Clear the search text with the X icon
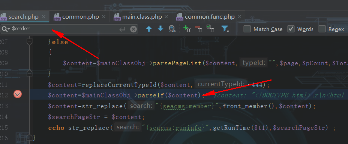The image size is (348, 144). click(x=133, y=29)
